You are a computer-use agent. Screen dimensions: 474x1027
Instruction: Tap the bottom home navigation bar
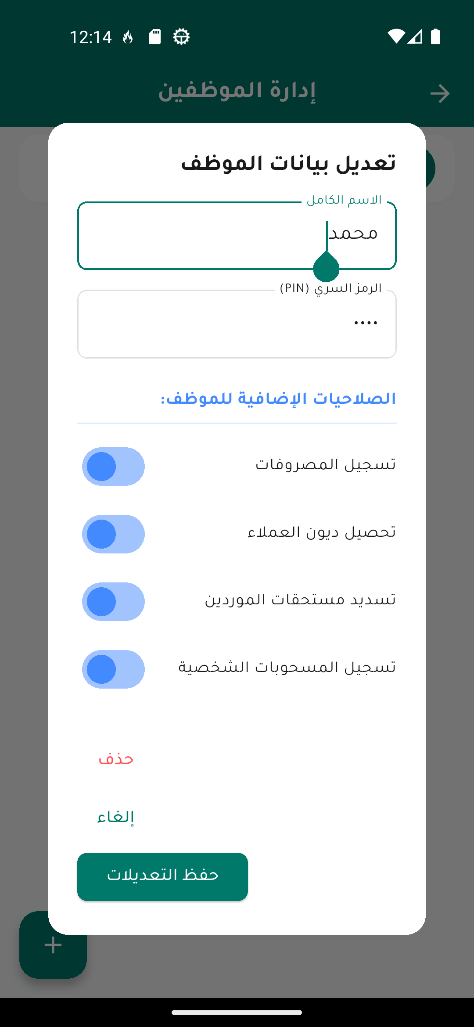click(x=237, y=1013)
